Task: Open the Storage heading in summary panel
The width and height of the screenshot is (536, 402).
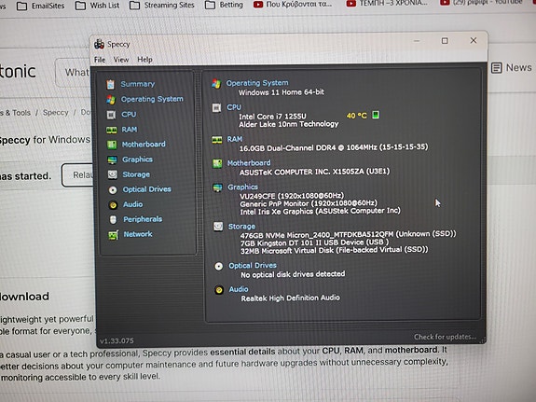Action: pos(241,227)
